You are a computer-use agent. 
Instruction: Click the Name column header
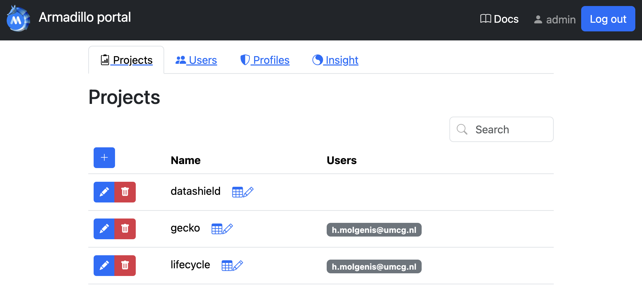coord(186,160)
